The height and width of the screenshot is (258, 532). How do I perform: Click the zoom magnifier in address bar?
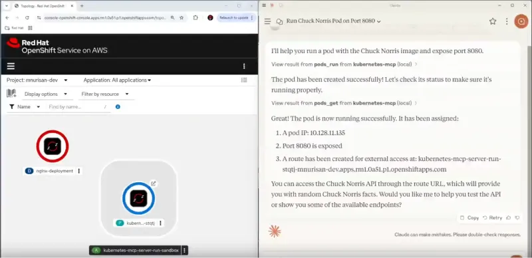172,18
